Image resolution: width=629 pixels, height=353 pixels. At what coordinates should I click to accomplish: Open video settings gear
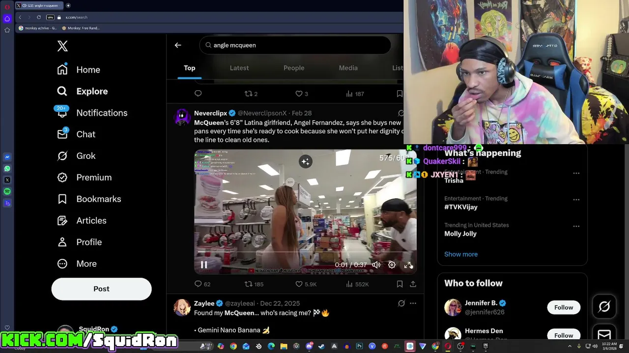click(x=392, y=265)
